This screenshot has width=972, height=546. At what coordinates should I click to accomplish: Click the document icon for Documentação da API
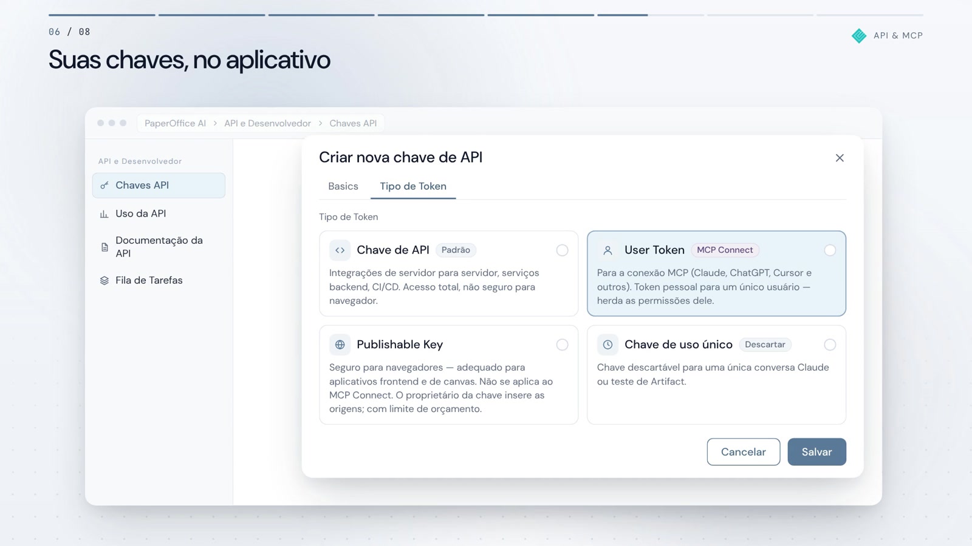point(104,247)
